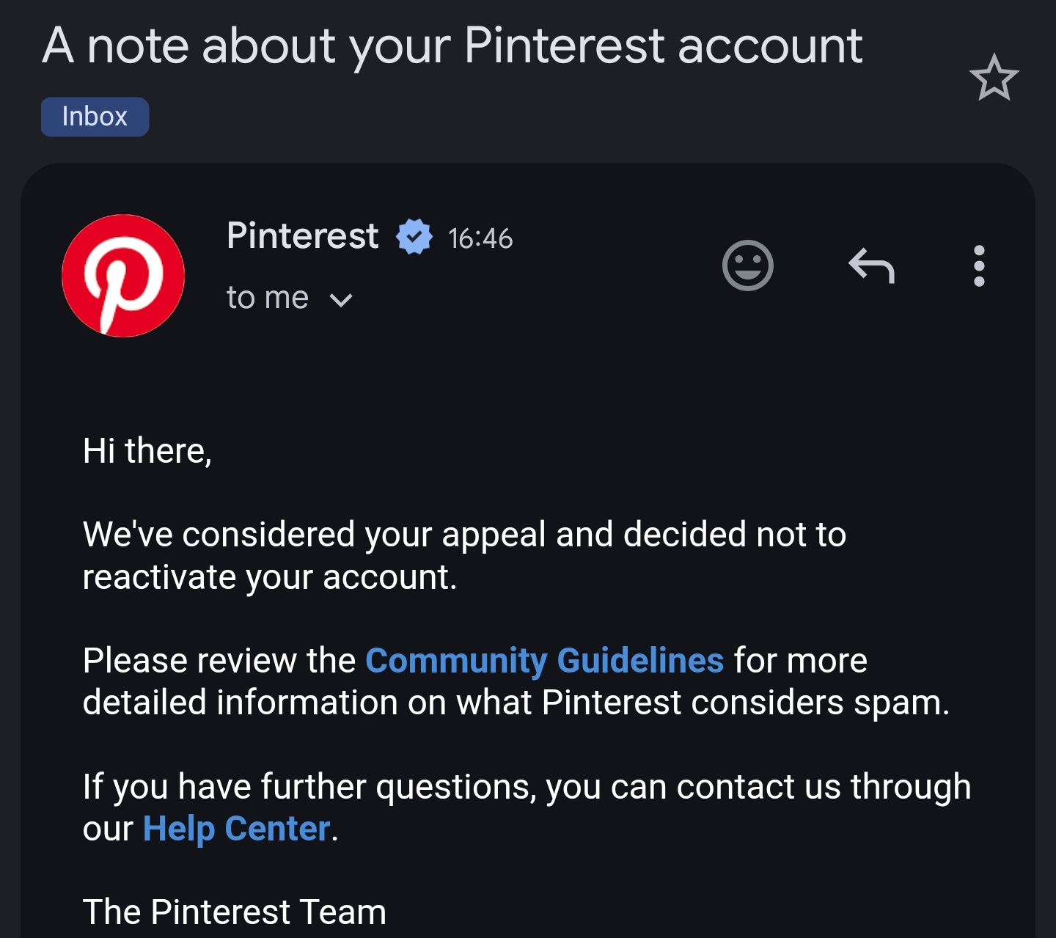Image resolution: width=1056 pixels, height=938 pixels.
Task: Click the "to me" recipient text
Action: coord(267,298)
